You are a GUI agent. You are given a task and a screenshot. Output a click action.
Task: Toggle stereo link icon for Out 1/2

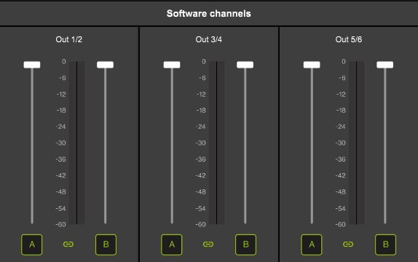click(68, 244)
